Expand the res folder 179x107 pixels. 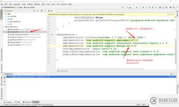tap(6, 24)
